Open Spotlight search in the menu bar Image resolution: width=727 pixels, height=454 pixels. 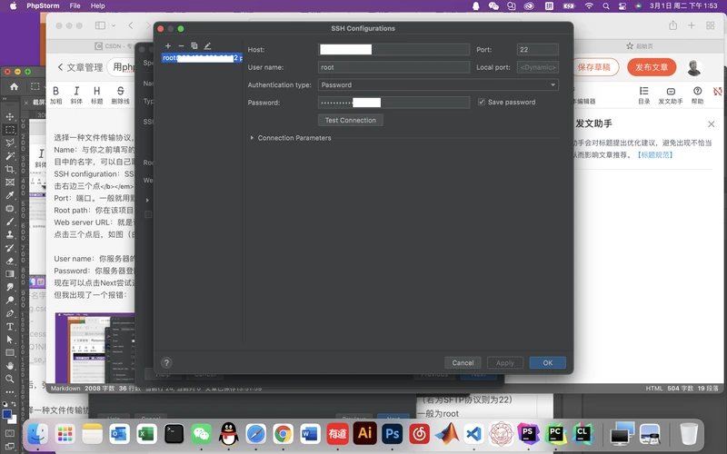[606, 5]
